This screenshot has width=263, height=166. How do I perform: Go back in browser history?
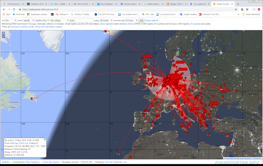4,9
